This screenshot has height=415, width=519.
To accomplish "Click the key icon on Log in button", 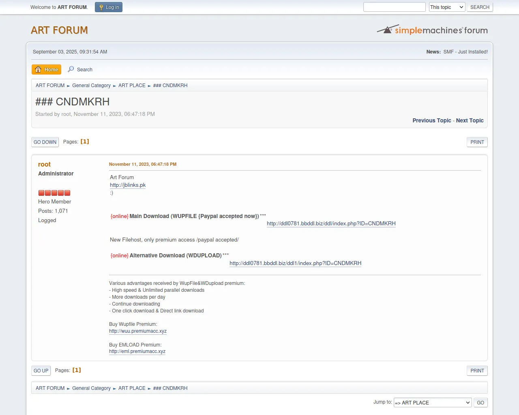I will click(101, 7).
